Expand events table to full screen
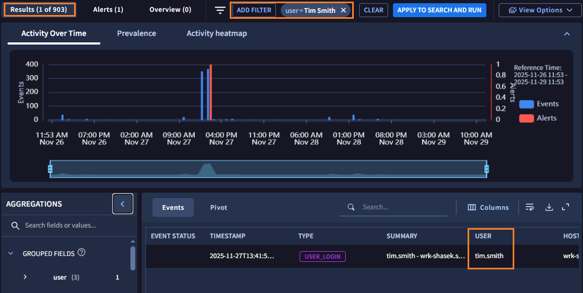This screenshot has height=293, width=583. point(565,207)
